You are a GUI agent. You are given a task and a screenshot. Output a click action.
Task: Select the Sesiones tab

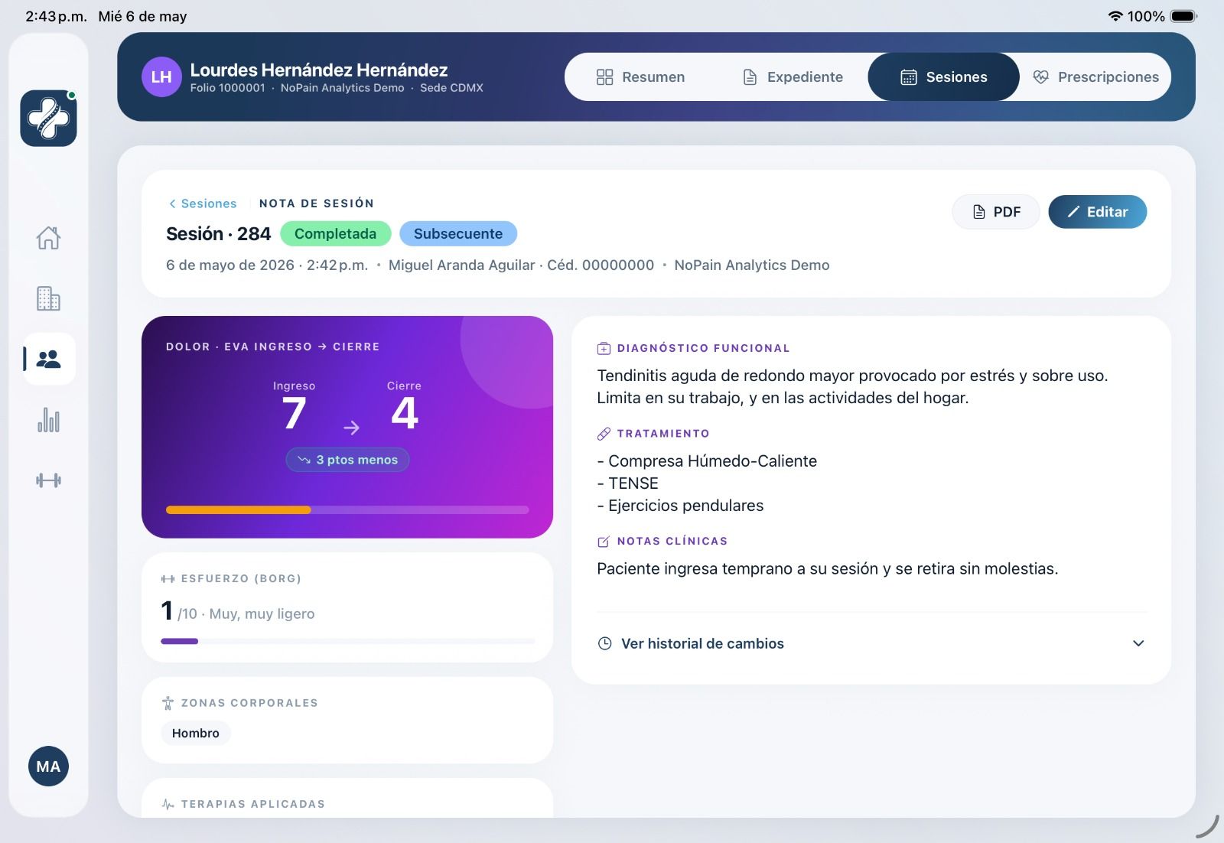[x=943, y=77]
